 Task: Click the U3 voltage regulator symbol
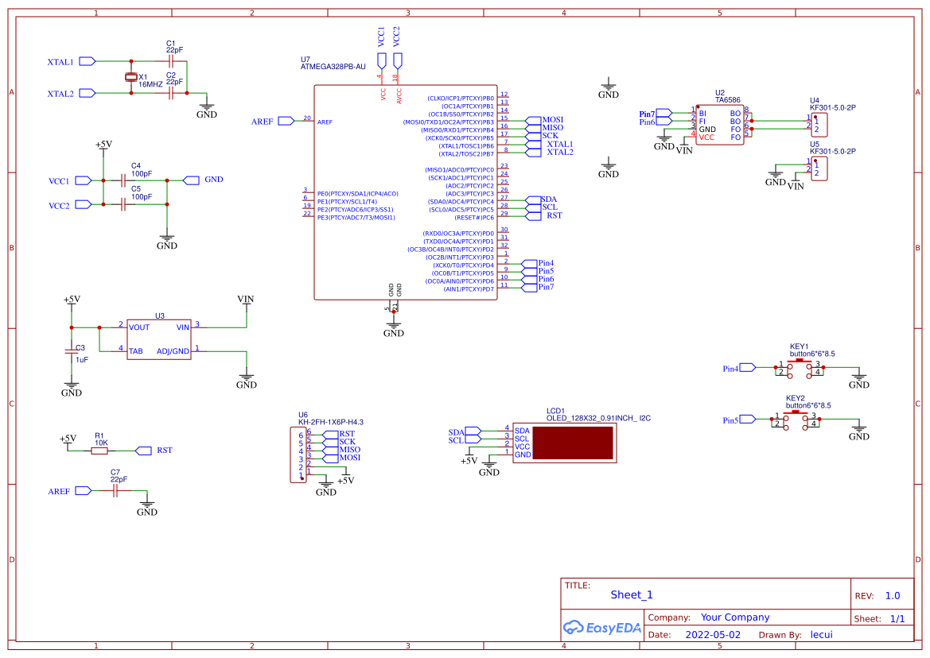pos(159,338)
